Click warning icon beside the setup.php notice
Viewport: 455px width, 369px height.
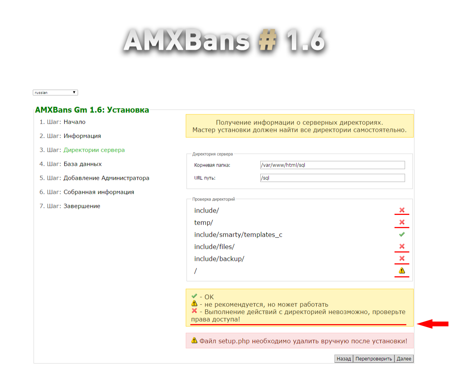tap(194, 340)
